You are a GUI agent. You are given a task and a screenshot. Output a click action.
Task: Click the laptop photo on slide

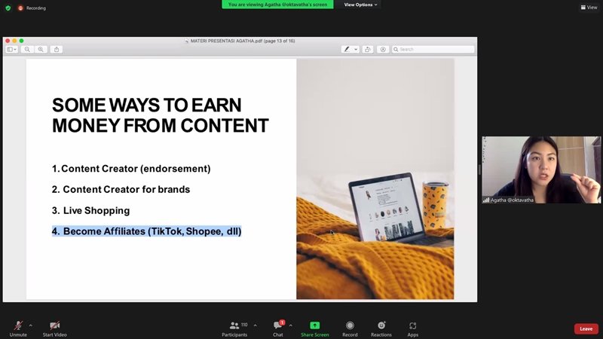tap(375, 179)
